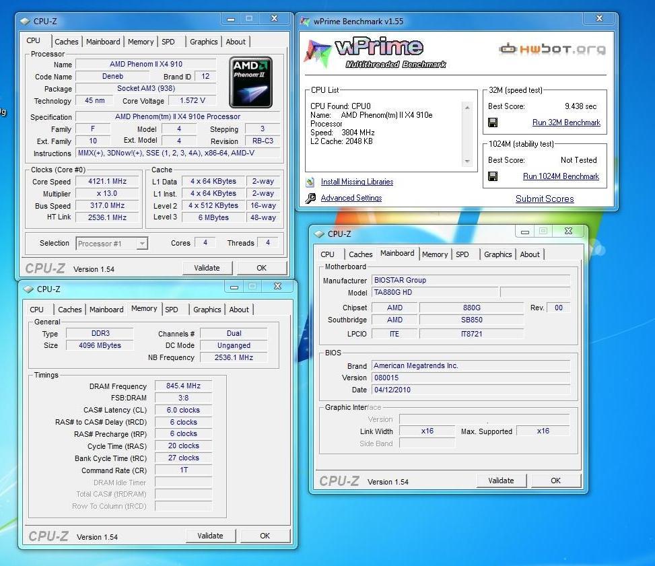
Task: Click the Submit Scores link
Action: click(545, 199)
